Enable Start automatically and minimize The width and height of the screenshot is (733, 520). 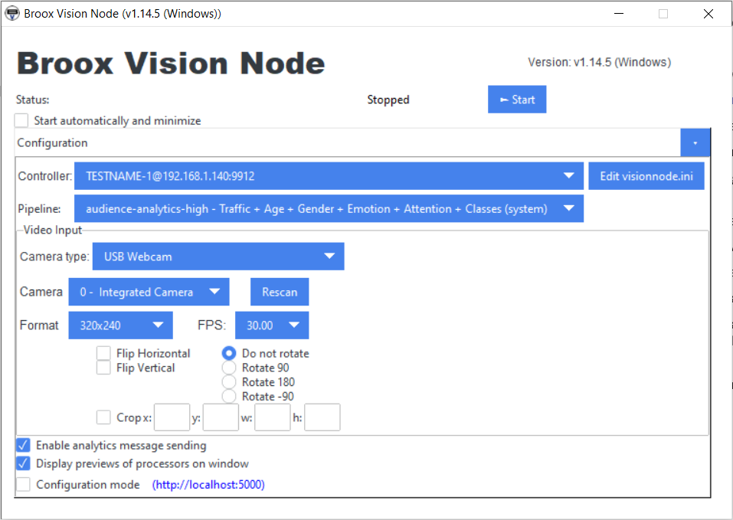point(21,120)
